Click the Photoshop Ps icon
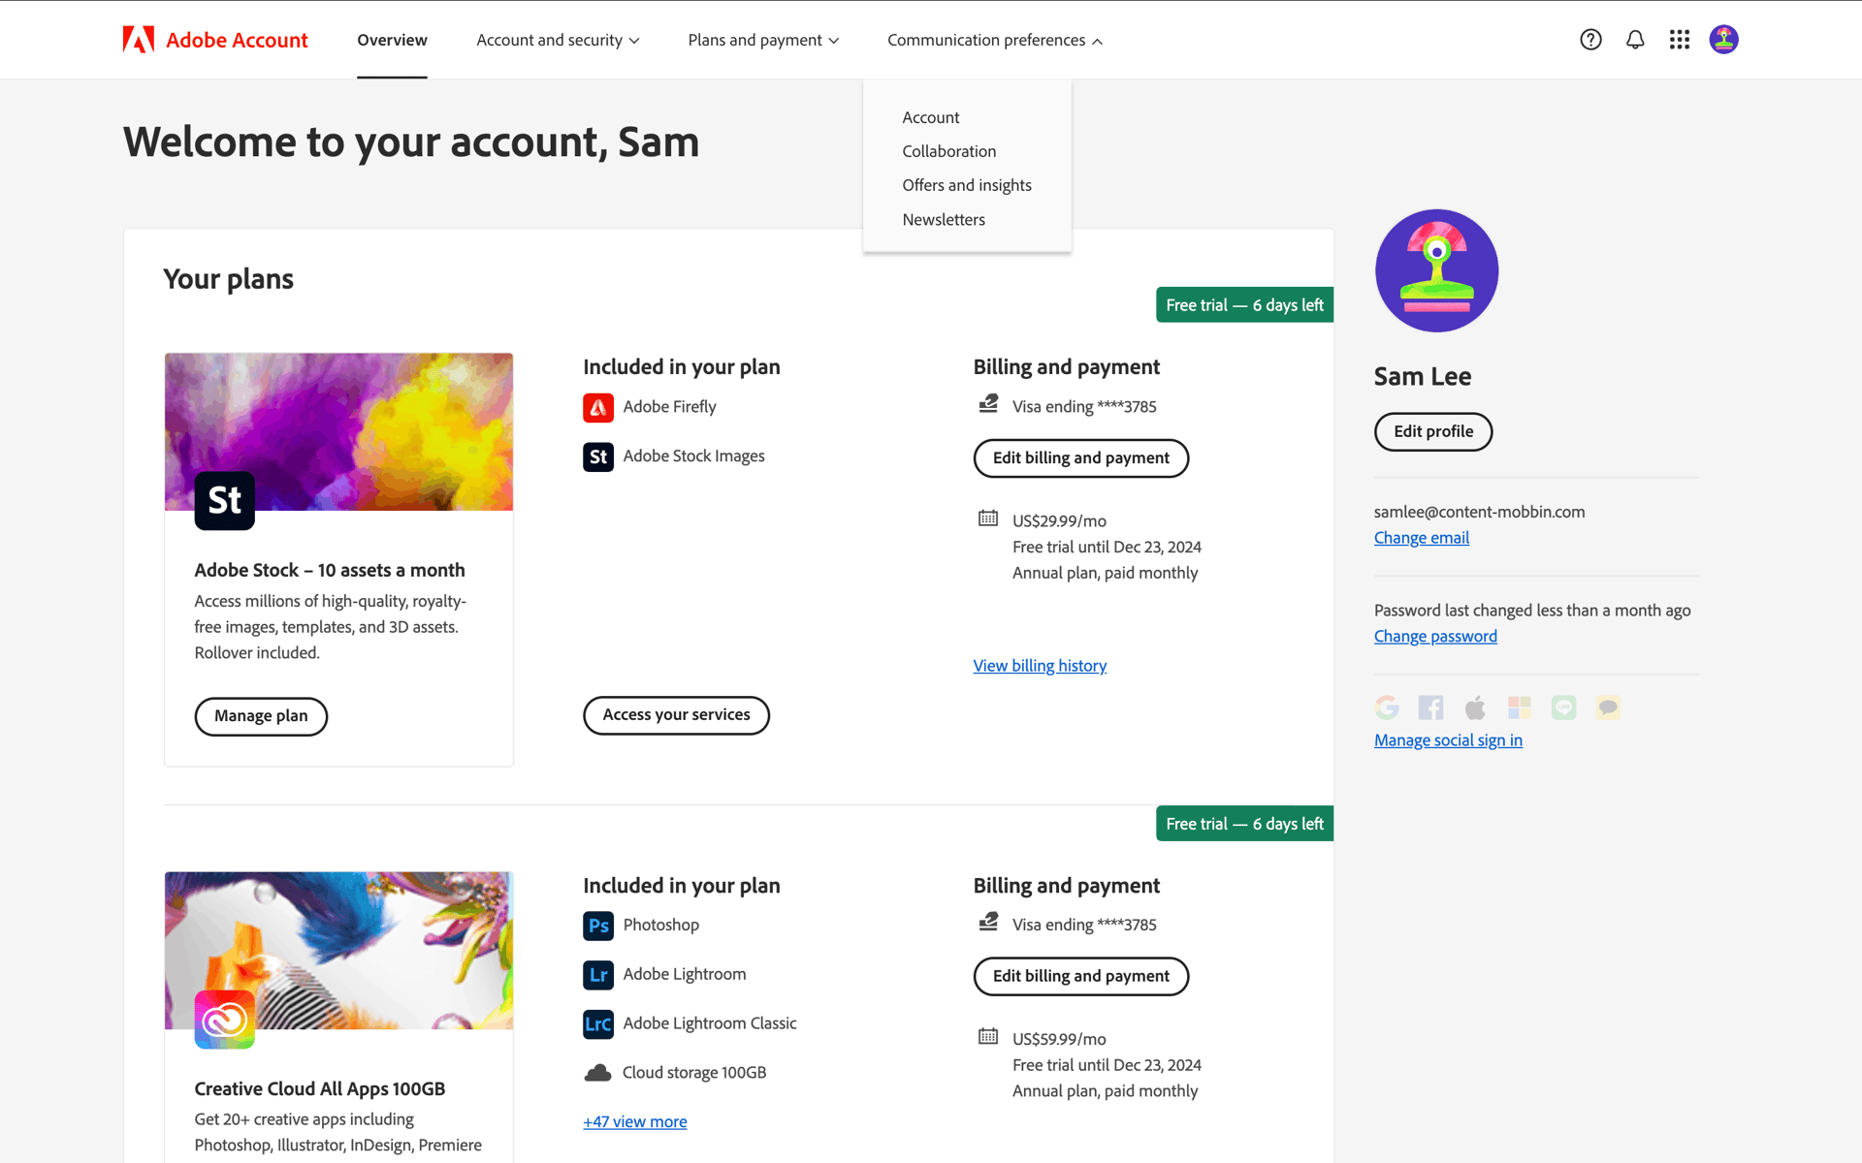Viewport: 1862px width, 1163px height. (598, 926)
